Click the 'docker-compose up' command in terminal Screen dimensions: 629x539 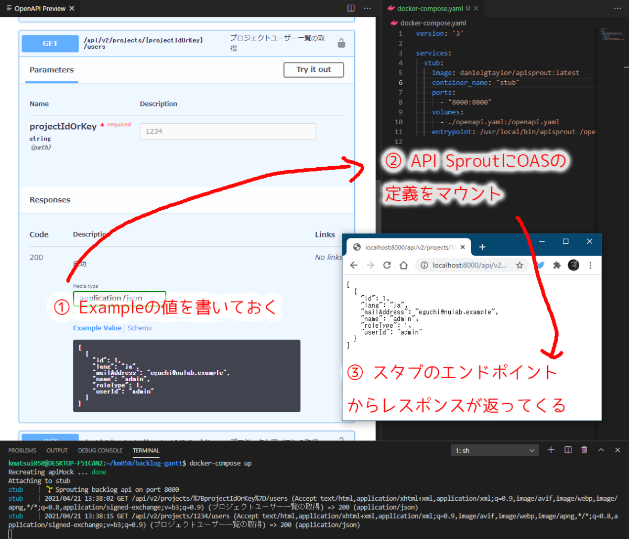(x=220, y=463)
